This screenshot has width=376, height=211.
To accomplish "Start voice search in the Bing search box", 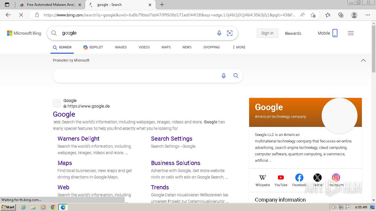I will tap(219, 33).
